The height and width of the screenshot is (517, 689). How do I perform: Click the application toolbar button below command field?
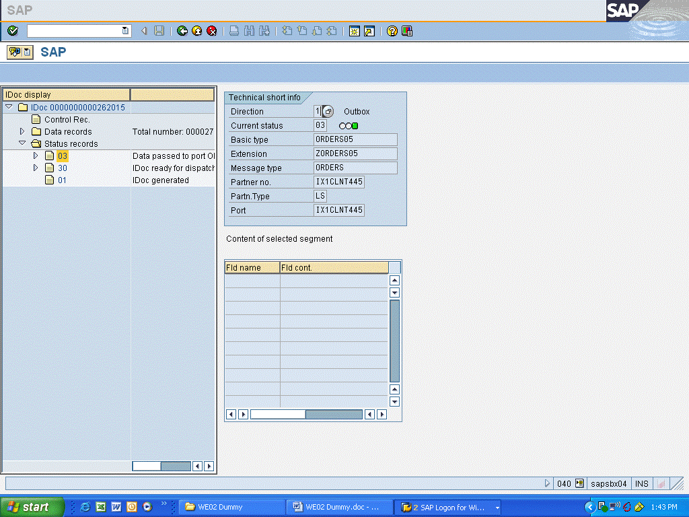click(x=20, y=53)
